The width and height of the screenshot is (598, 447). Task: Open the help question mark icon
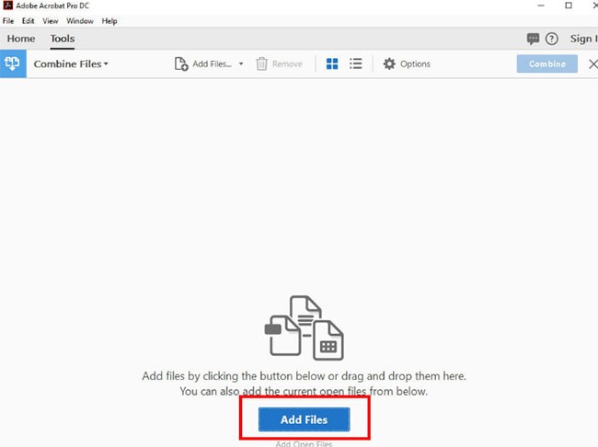pos(552,39)
